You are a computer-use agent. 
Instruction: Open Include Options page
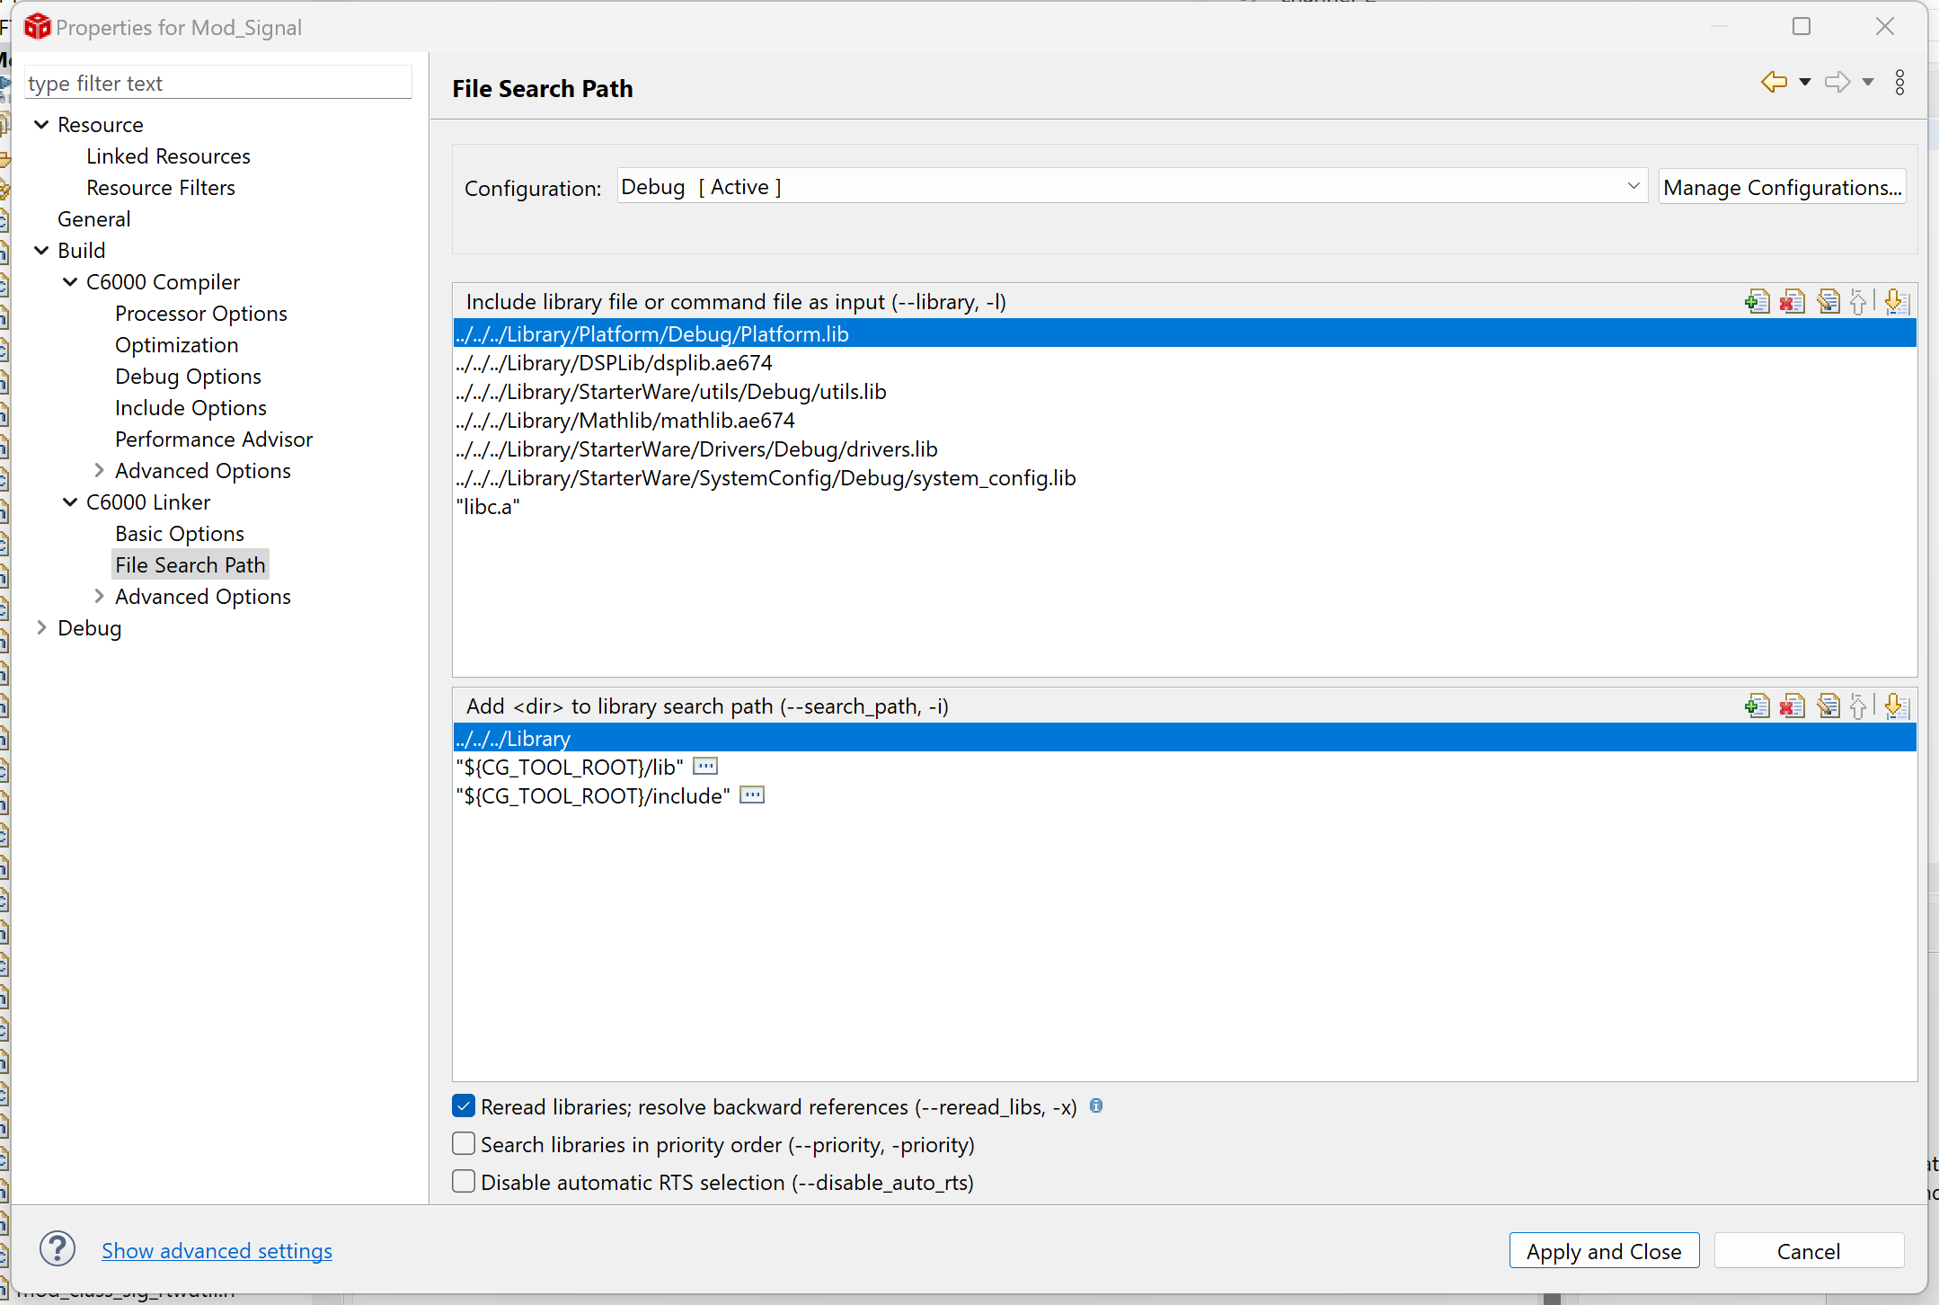[x=190, y=408]
